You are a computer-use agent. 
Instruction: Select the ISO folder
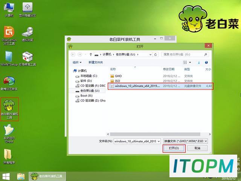pos(115,81)
